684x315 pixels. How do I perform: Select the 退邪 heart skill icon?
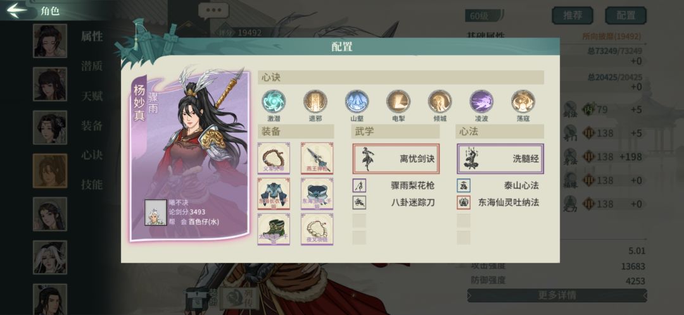point(315,101)
